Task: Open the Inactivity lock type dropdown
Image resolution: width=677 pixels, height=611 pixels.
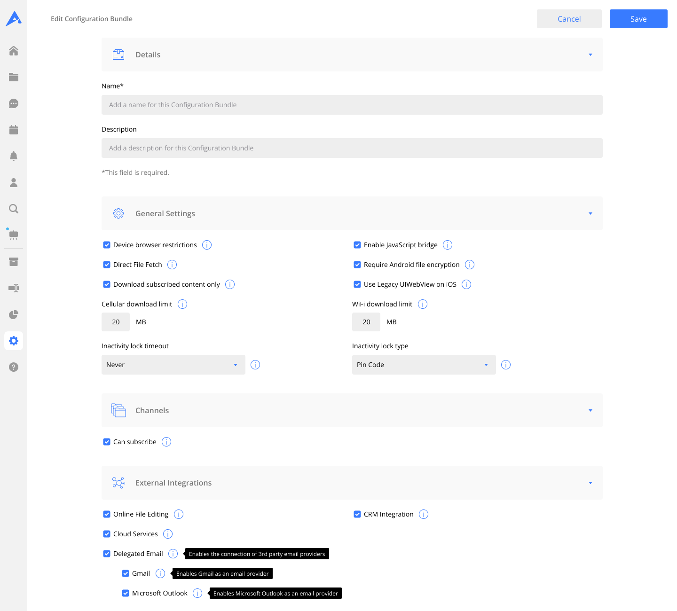Action: [x=424, y=365]
